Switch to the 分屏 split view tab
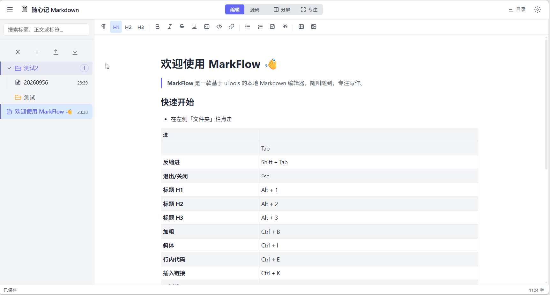Image resolution: width=550 pixels, height=295 pixels. click(282, 10)
